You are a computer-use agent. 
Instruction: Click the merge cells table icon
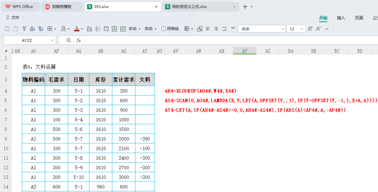186,29
